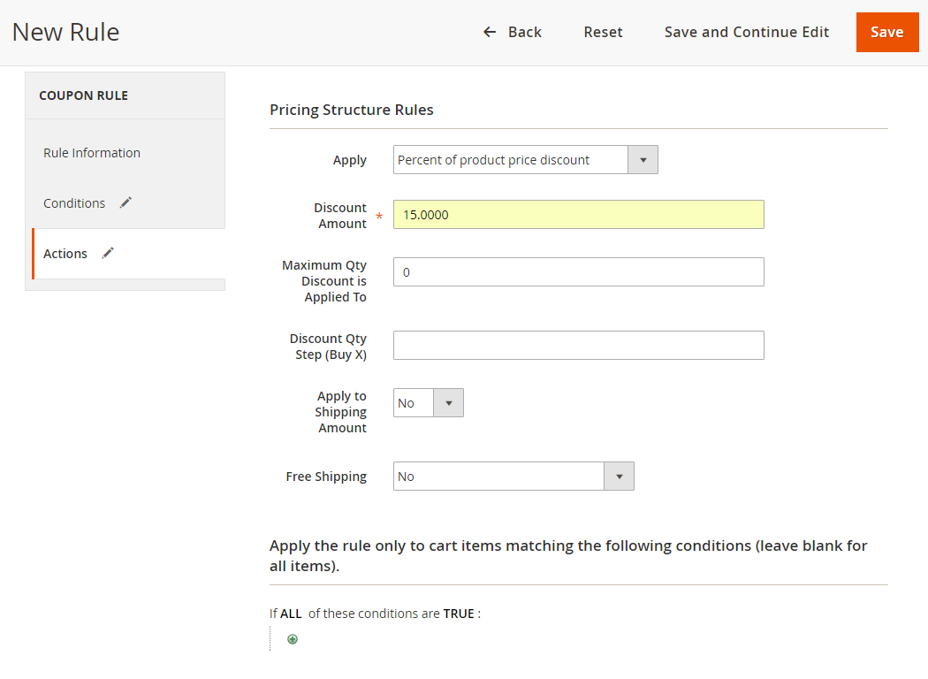Screen dimensions: 928x679
Task: Open the Apply discount type dropdown
Action: (526, 160)
